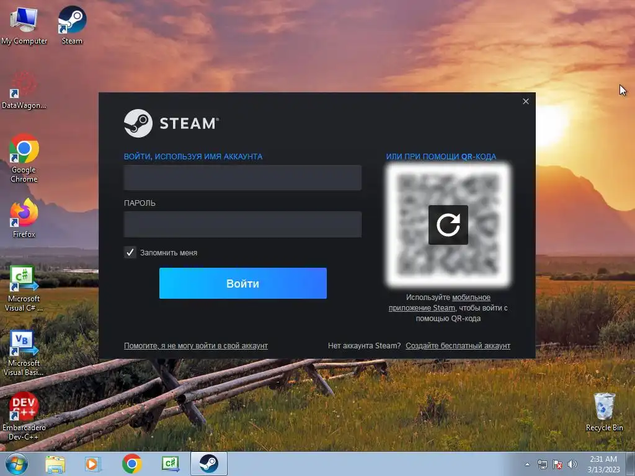
Task: Open Visual C# from the taskbar
Action: [170, 464]
